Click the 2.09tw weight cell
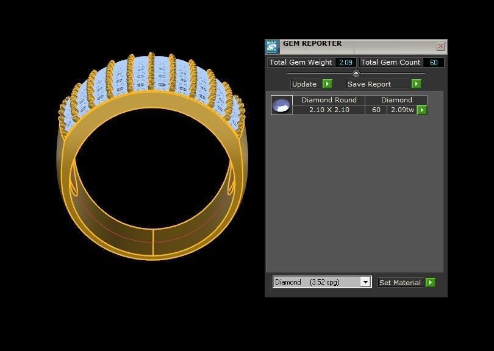This screenshot has height=351, width=494. click(402, 110)
